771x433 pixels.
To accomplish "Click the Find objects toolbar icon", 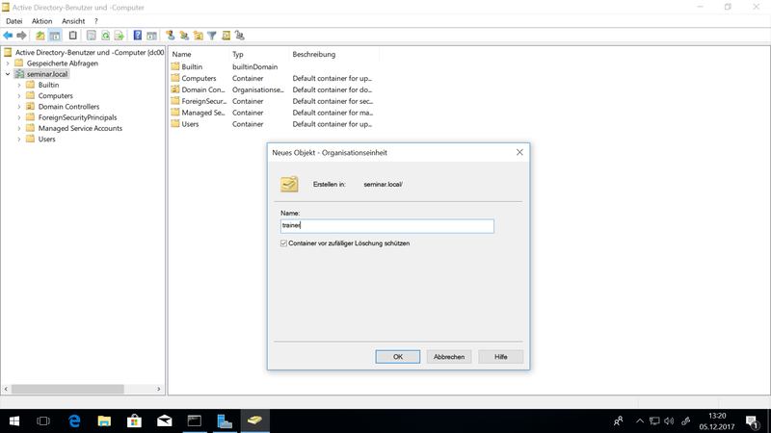I will tap(226, 36).
